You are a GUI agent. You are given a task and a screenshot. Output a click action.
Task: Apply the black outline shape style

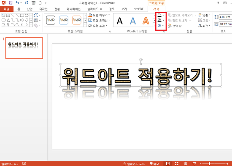pyautogui.click(x=51, y=20)
